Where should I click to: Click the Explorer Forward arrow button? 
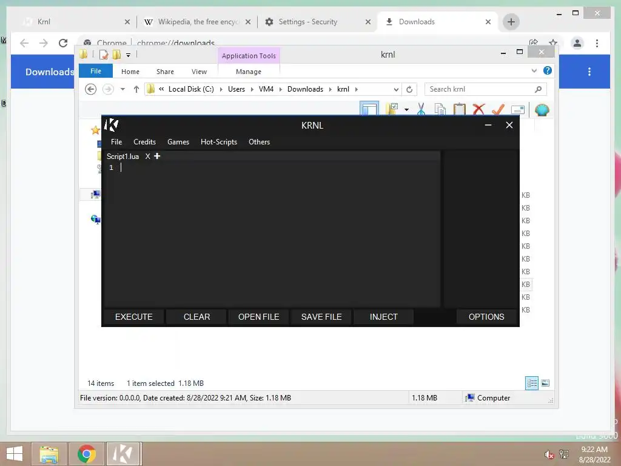[x=108, y=89]
